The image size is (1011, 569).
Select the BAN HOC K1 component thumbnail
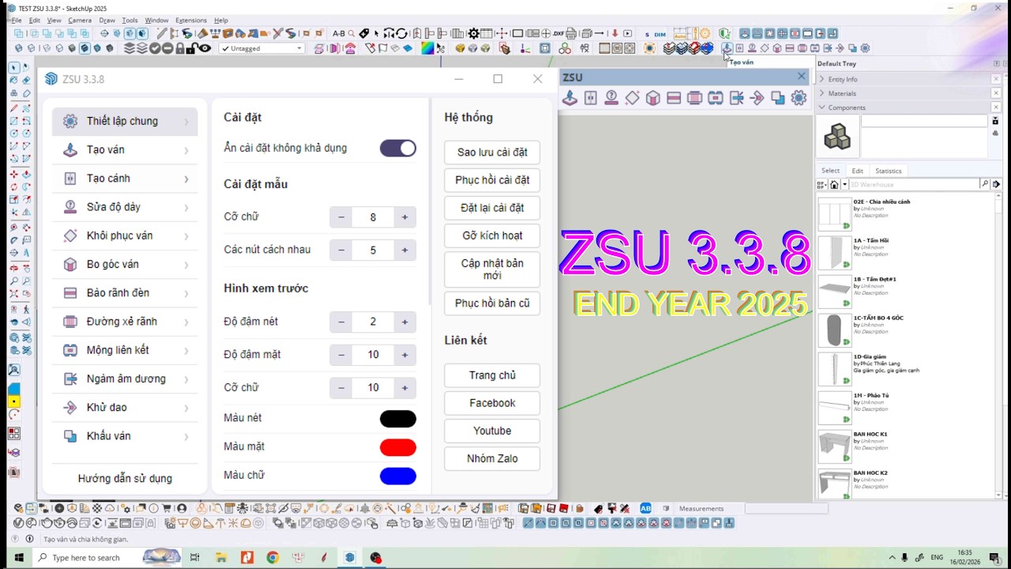click(x=834, y=447)
